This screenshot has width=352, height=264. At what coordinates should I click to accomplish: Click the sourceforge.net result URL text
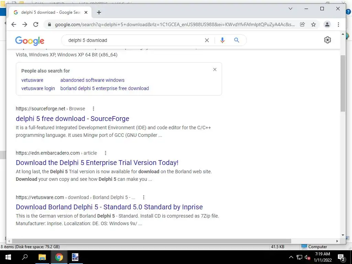tap(41, 109)
